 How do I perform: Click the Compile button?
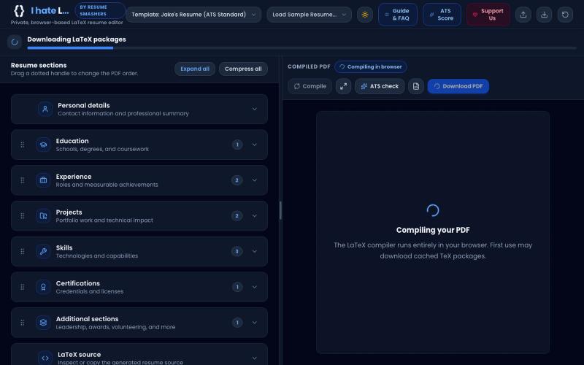click(310, 86)
